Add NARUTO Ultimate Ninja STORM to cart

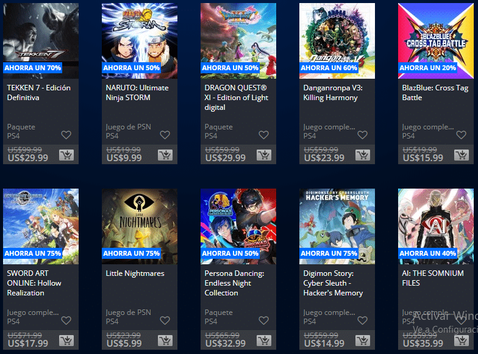point(165,155)
